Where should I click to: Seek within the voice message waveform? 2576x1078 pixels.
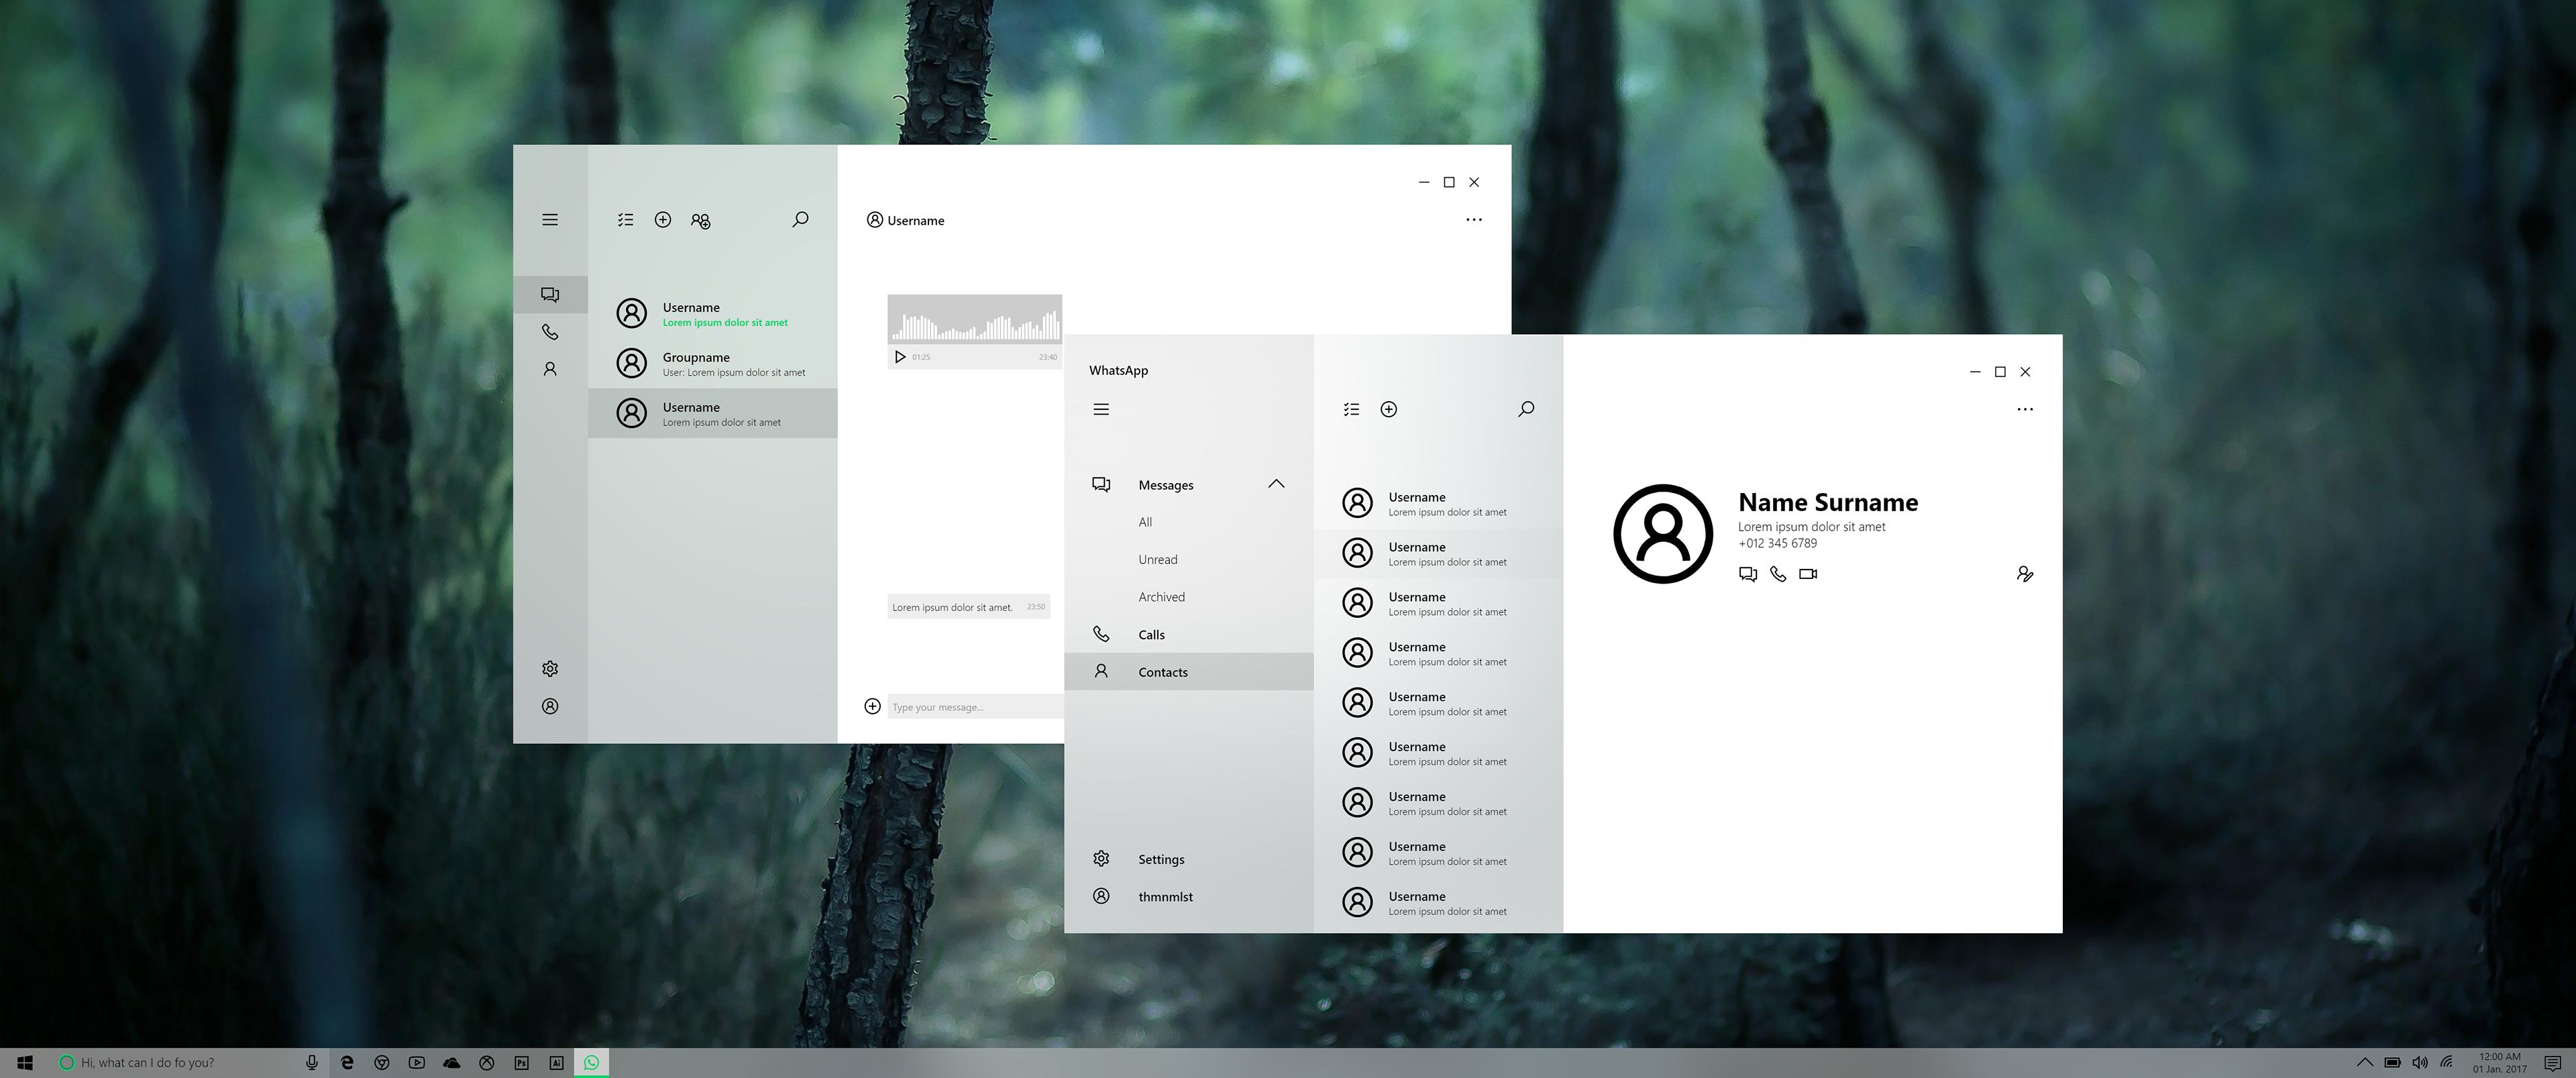[975, 326]
